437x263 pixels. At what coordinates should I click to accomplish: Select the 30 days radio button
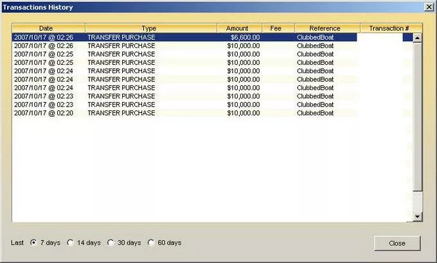[111, 242]
